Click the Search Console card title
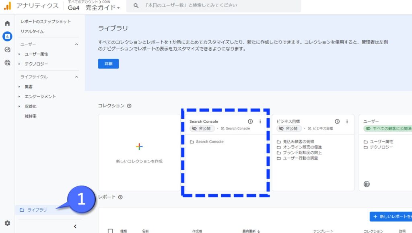Screen dimensions: 412x233 click(204, 122)
